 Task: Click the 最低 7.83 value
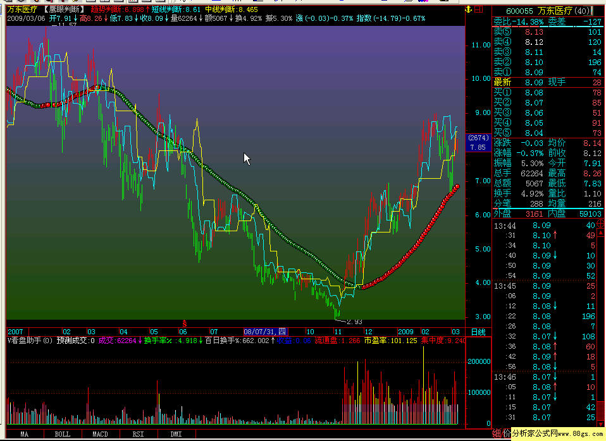pyautogui.click(x=575, y=183)
